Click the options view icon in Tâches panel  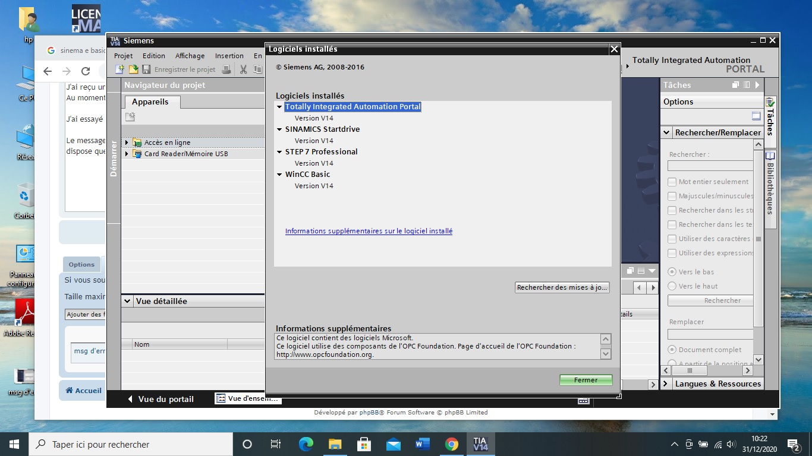click(756, 116)
